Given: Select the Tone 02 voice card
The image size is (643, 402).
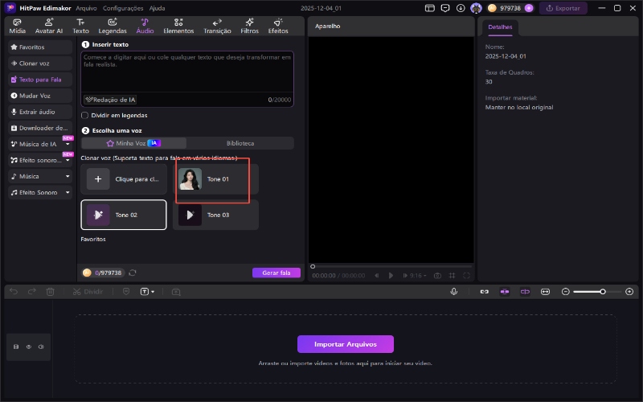Looking at the screenshot, I should (124, 215).
